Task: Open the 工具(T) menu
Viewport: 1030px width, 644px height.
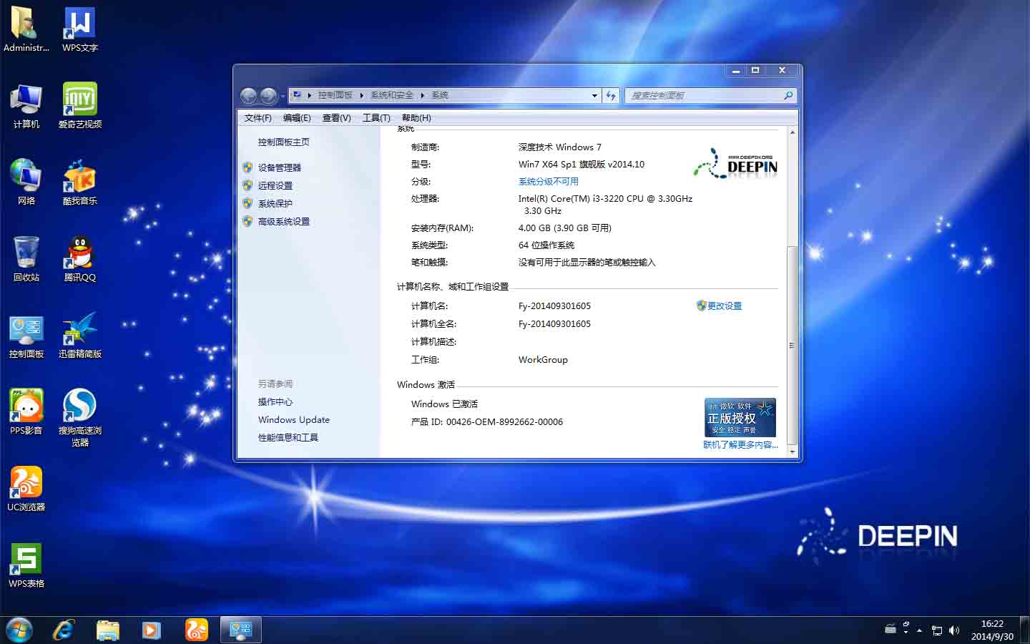Action: 376,118
